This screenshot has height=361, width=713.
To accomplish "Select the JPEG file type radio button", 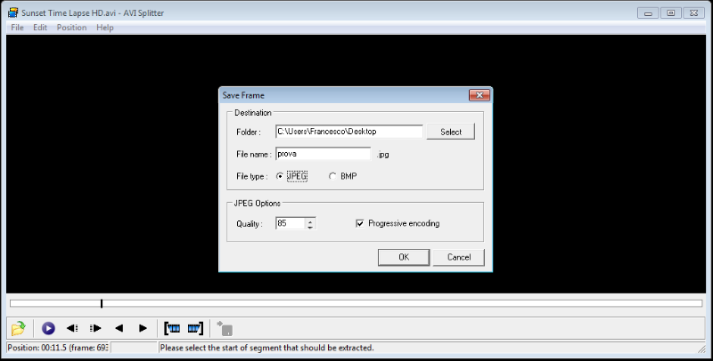I will tap(281, 176).
